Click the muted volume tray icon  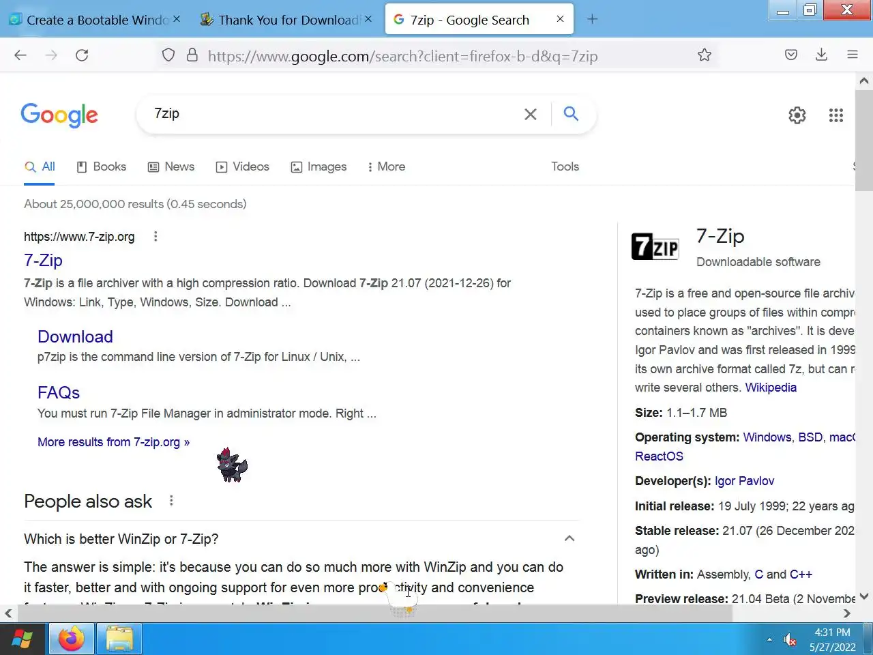(x=790, y=640)
